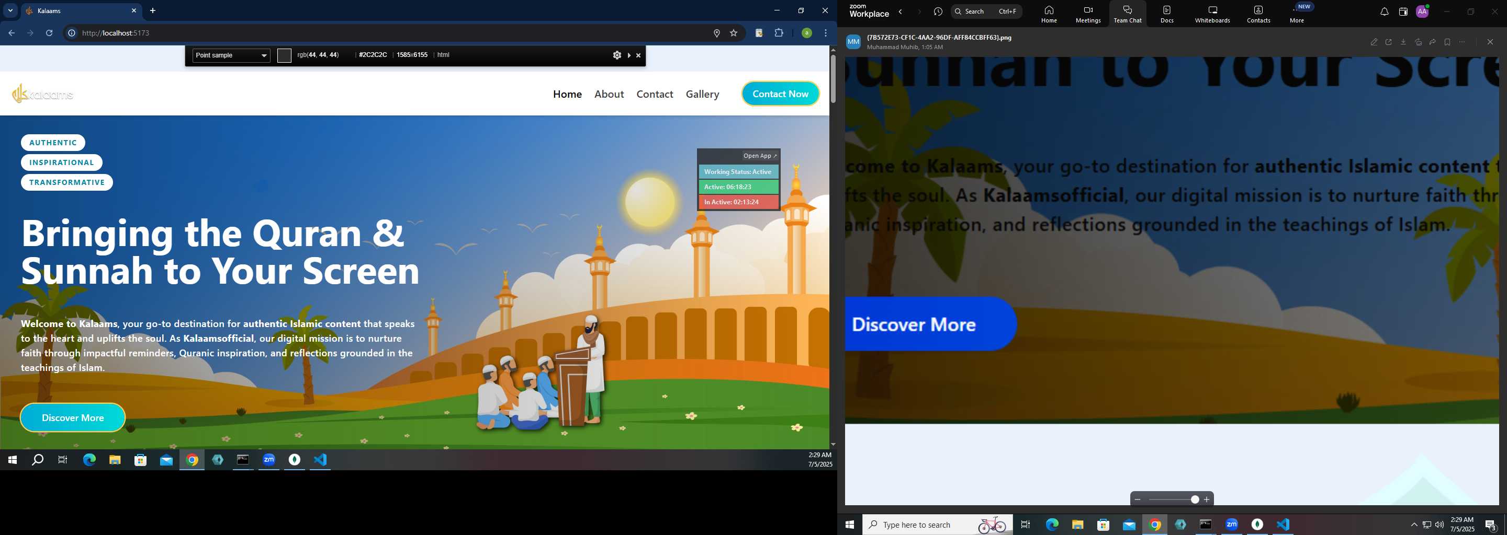This screenshot has height=535, width=1507.
Task: Download the png image in Zoom viewer
Action: click(1403, 42)
